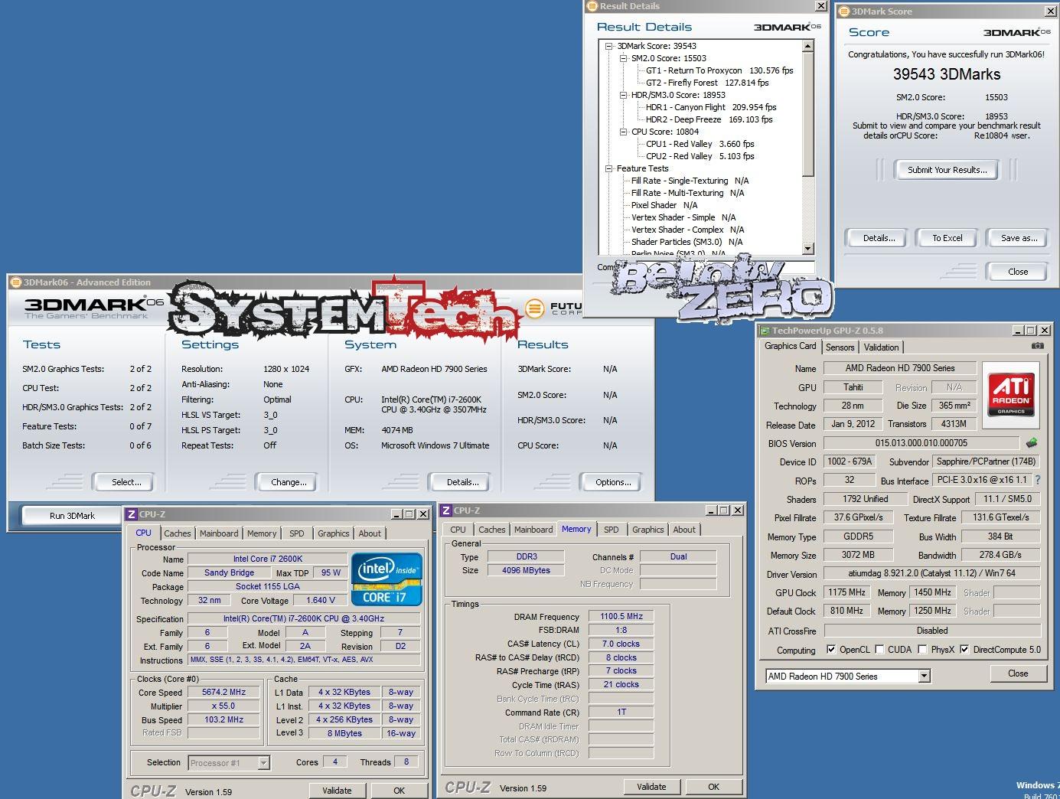Toggle the CUDA checkbox
Image resolution: width=1060 pixels, height=799 pixels.
[x=879, y=650]
